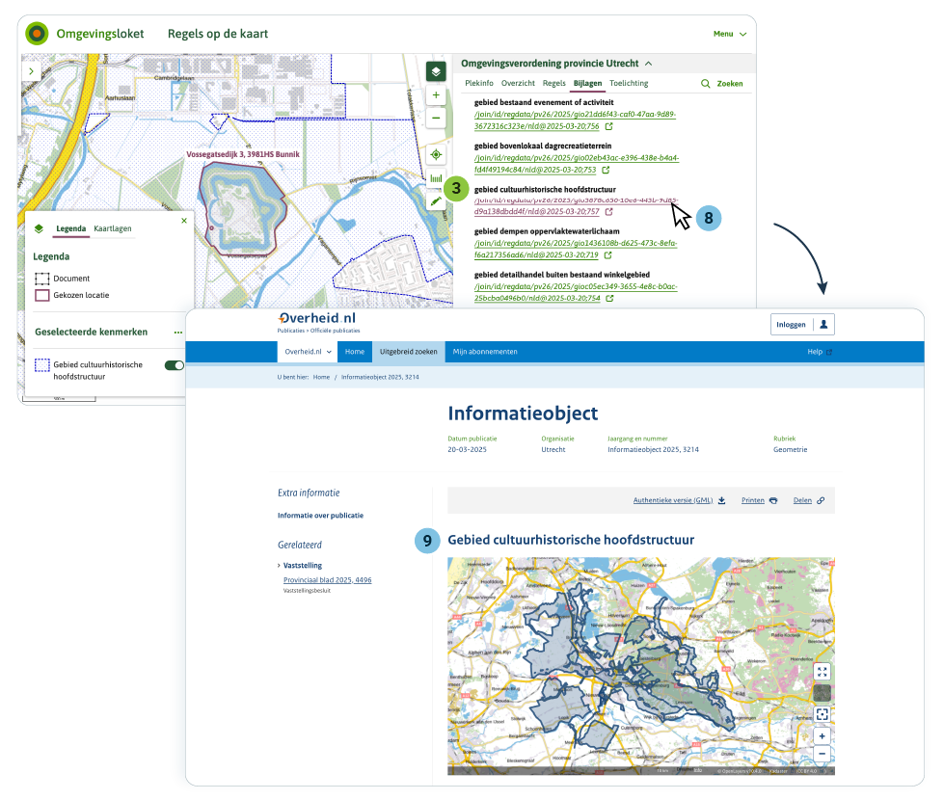Zoom in on the Omgevingsloket map
944x800 pixels.
tap(436, 95)
